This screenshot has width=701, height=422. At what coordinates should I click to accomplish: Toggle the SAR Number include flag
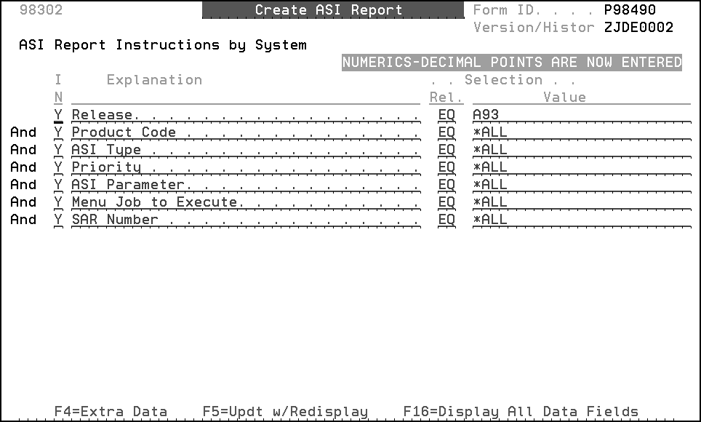pyautogui.click(x=58, y=220)
